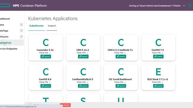This screenshot has width=193, height=108.
Task: Click the red Terminate button
Action: pos(65,105)
